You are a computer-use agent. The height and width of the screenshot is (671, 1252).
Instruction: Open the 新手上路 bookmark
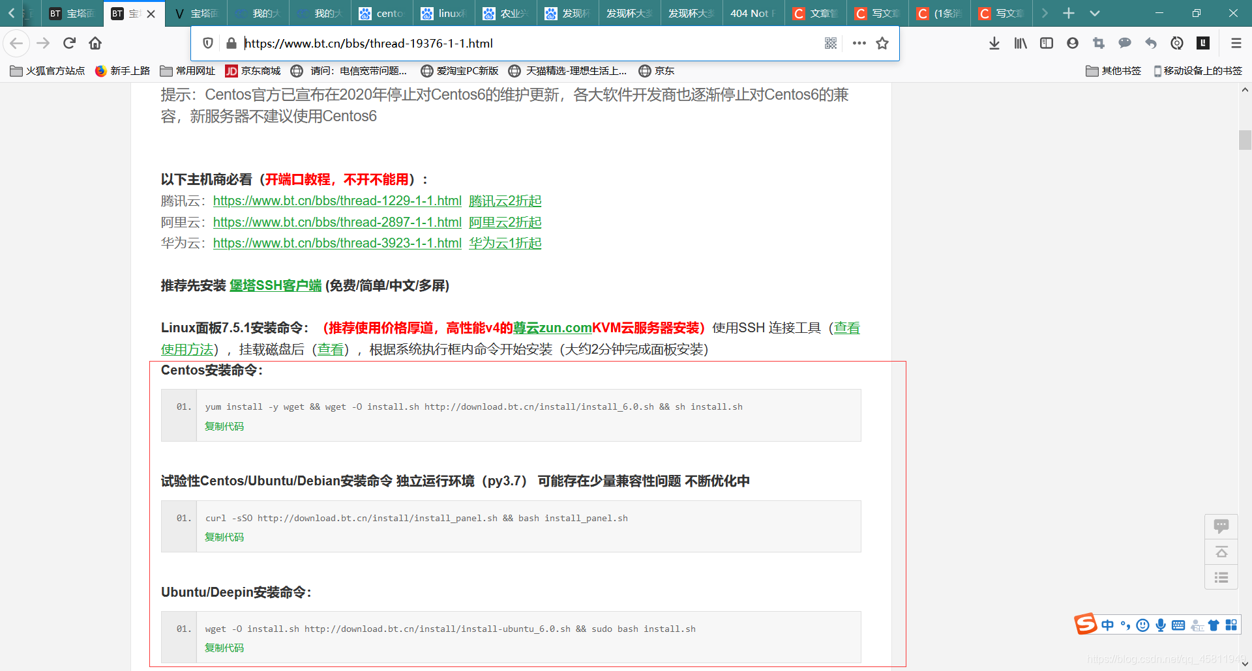[x=123, y=70]
